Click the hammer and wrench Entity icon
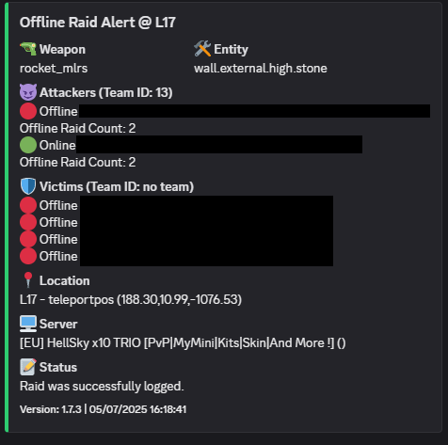 202,49
